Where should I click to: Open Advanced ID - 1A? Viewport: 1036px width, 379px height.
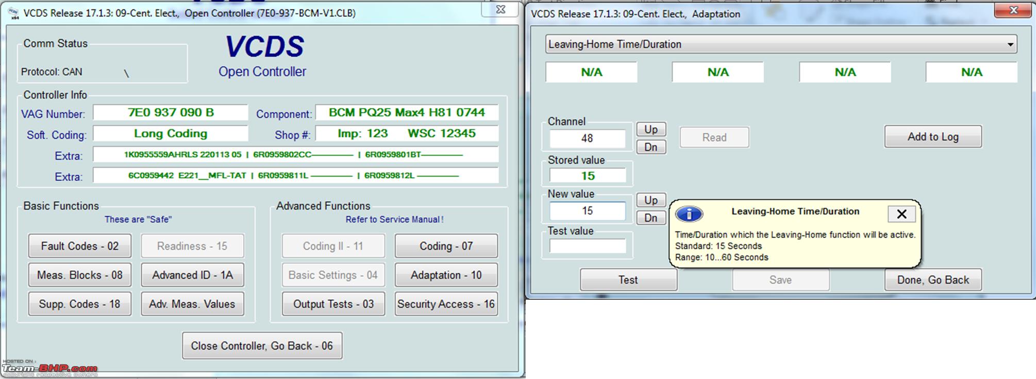coord(192,275)
